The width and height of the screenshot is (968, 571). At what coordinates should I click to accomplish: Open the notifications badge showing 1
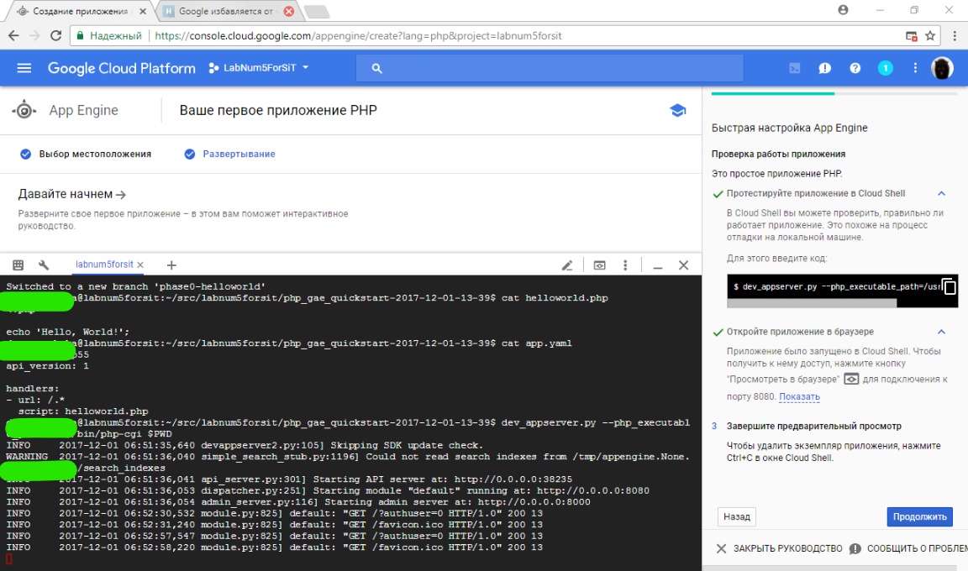tap(886, 68)
